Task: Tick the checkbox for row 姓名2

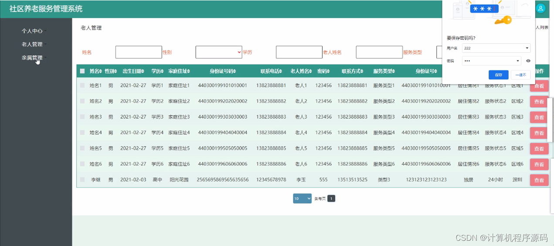Action: 82,101
